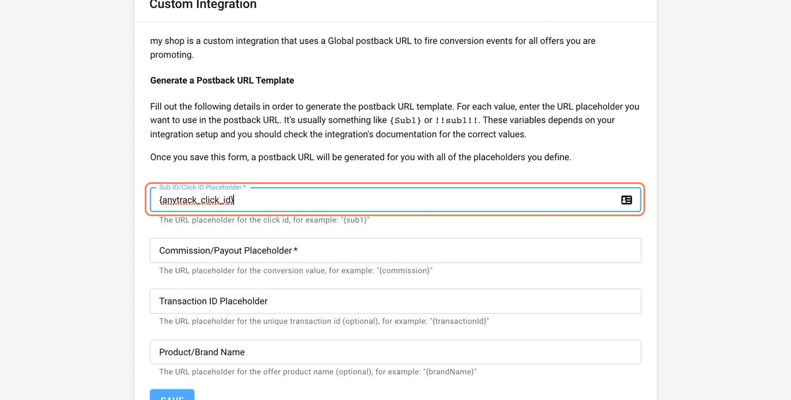Viewport: 791px width, 400px height.
Task: Click the "my shop is a custom integration" paragraph
Action: point(373,47)
